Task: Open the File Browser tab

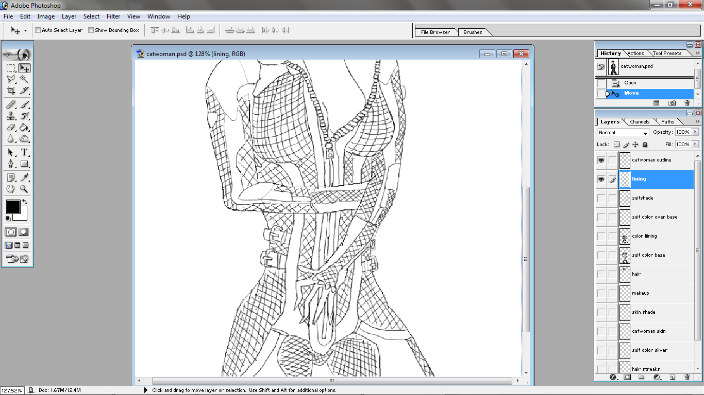Action: click(x=435, y=32)
